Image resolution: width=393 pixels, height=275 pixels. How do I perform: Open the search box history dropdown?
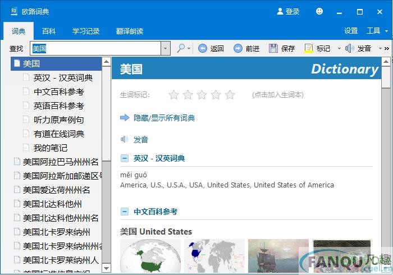166,48
